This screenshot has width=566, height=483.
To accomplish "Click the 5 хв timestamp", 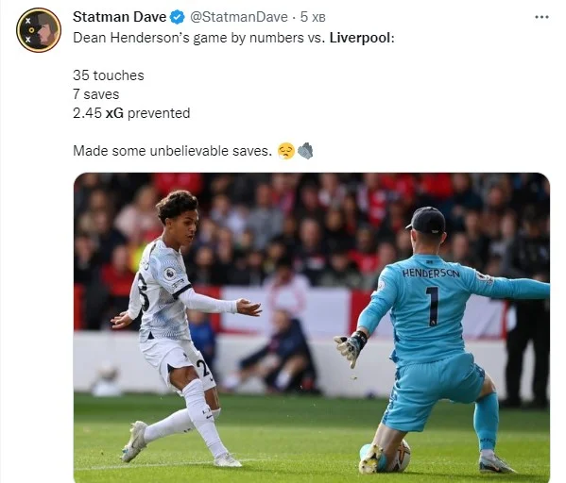I will (x=313, y=17).
